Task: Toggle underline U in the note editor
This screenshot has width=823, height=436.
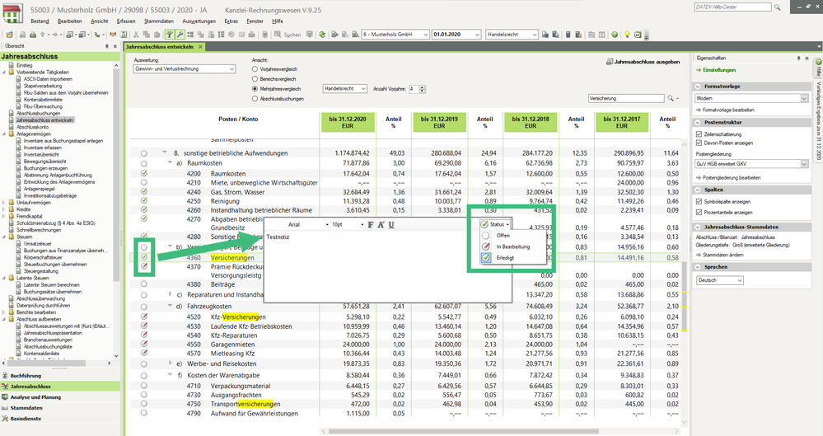Action: [391, 225]
